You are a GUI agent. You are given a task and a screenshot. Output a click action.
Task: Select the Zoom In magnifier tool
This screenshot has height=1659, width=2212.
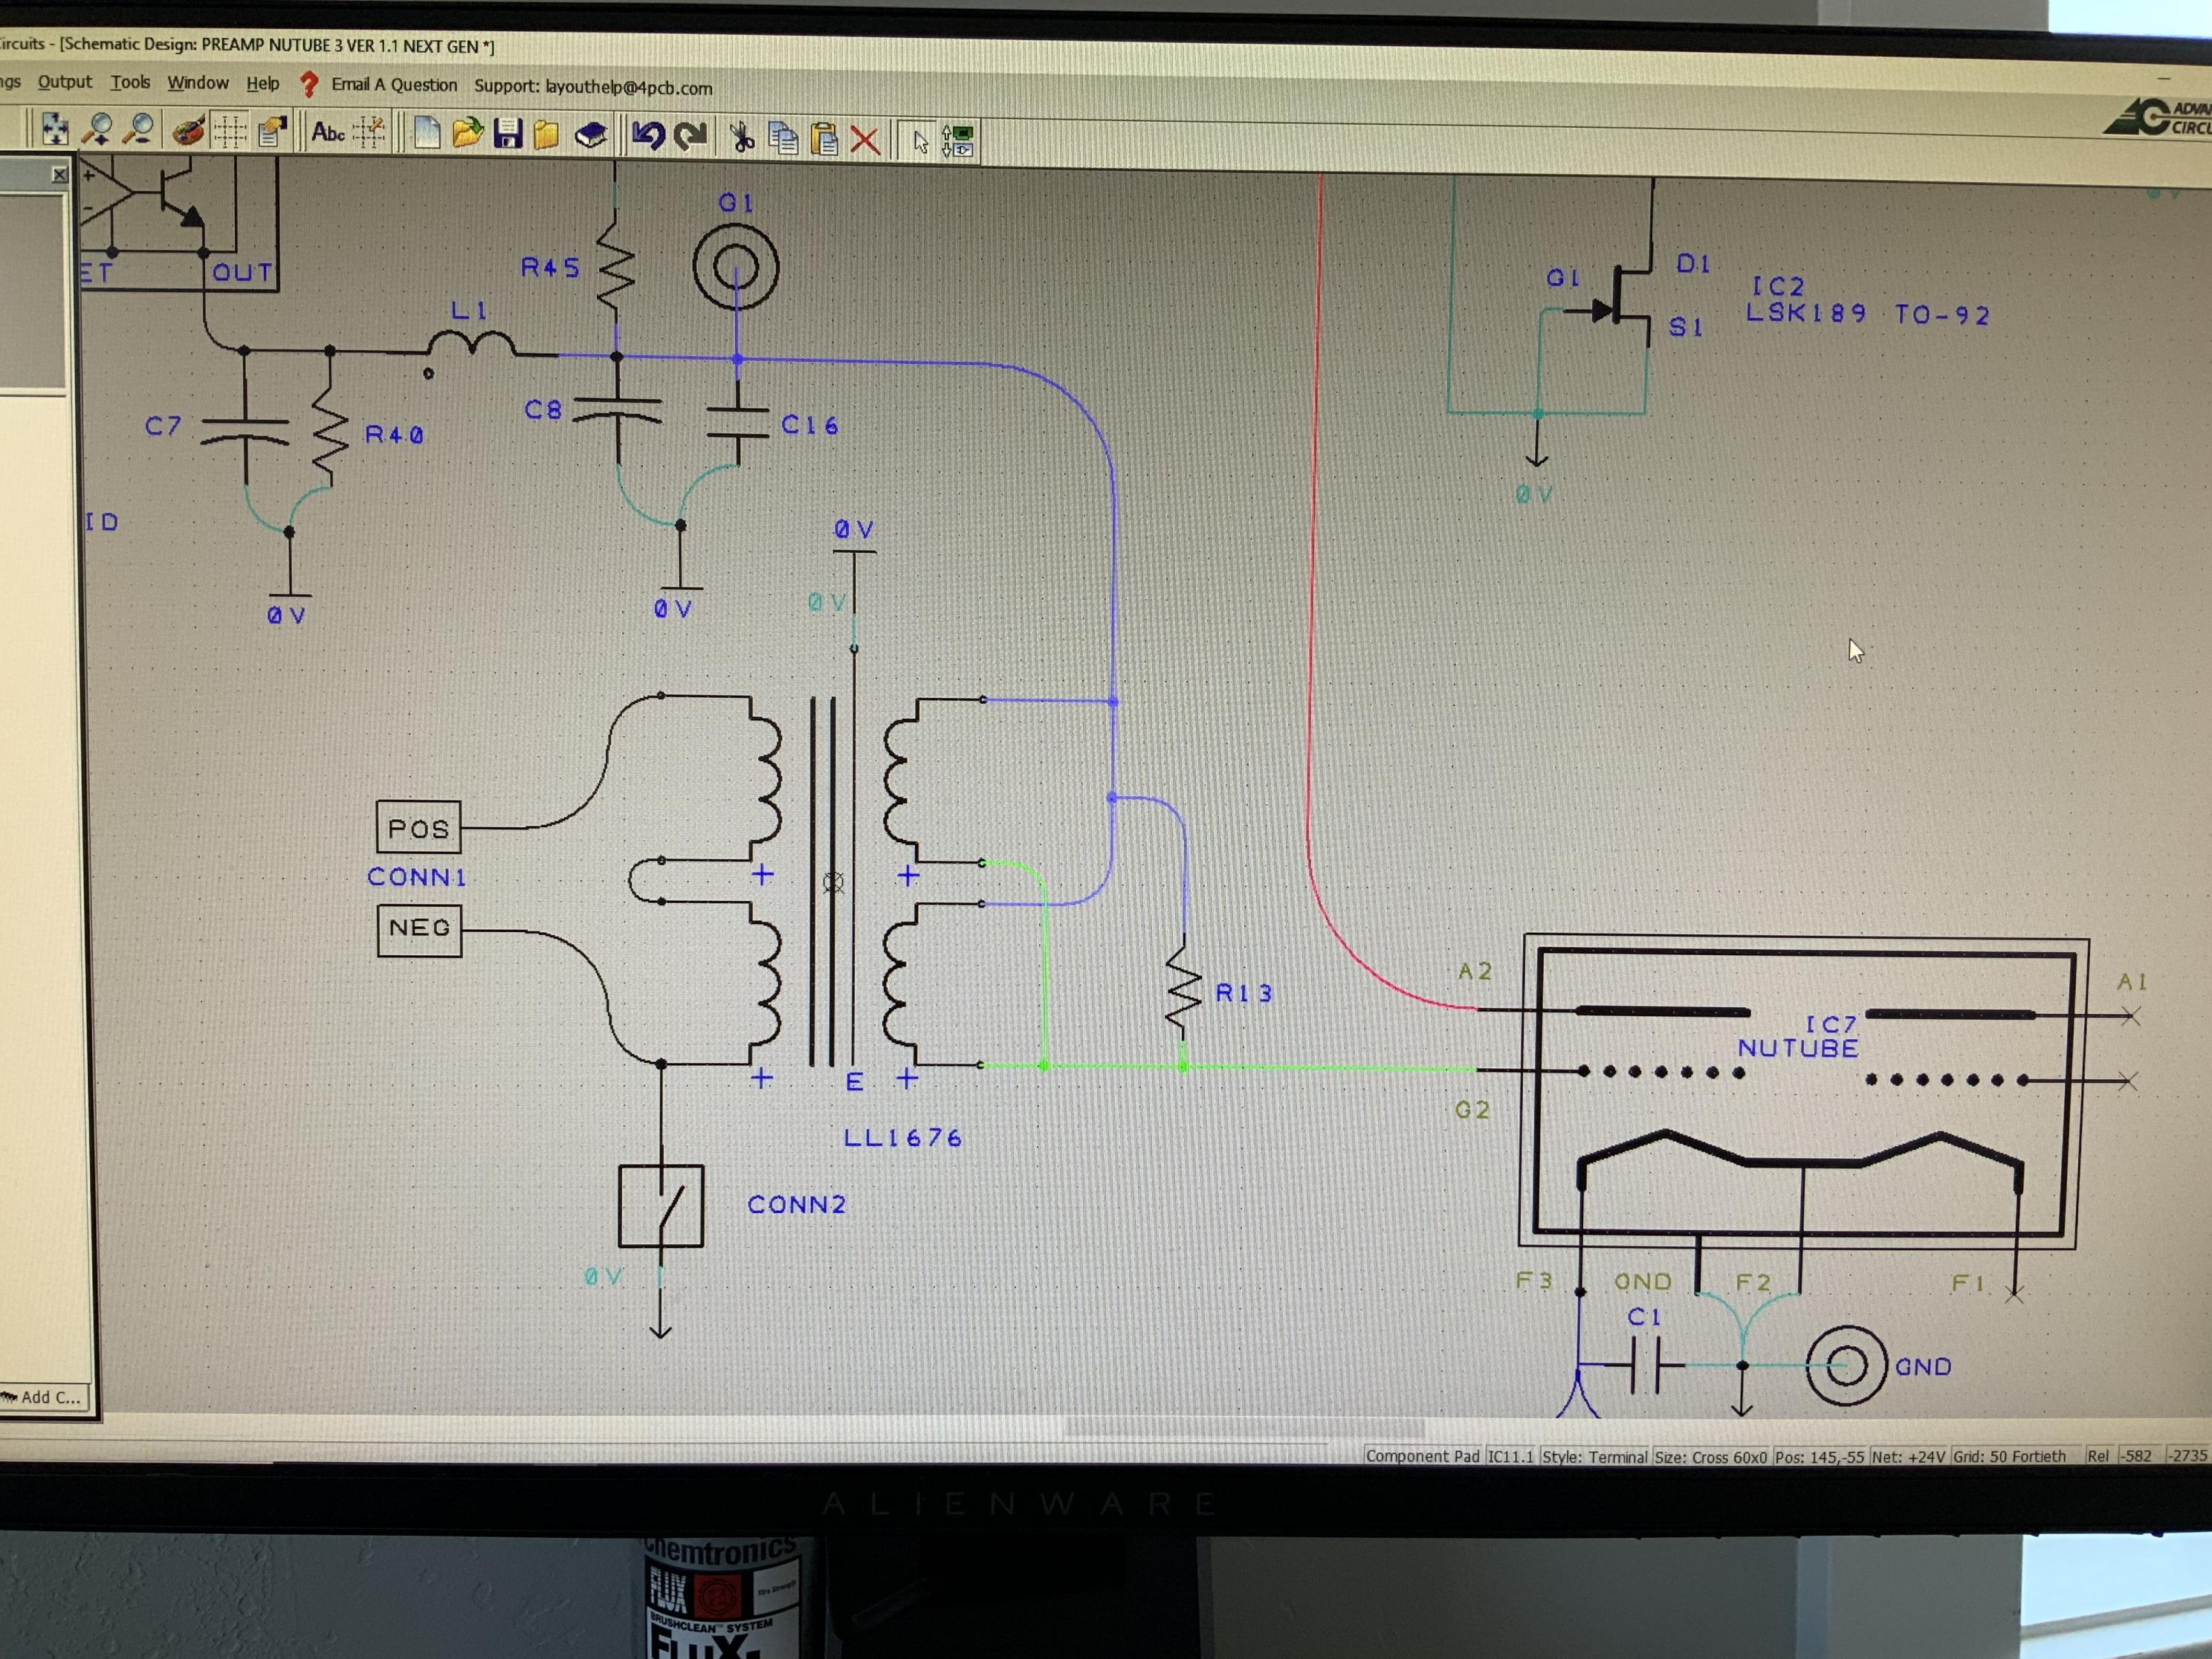tap(97, 129)
